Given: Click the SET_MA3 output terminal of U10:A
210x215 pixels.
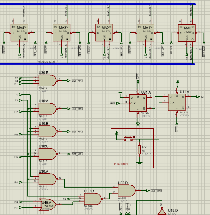Looking at the screenshot, I should tap(69, 109).
